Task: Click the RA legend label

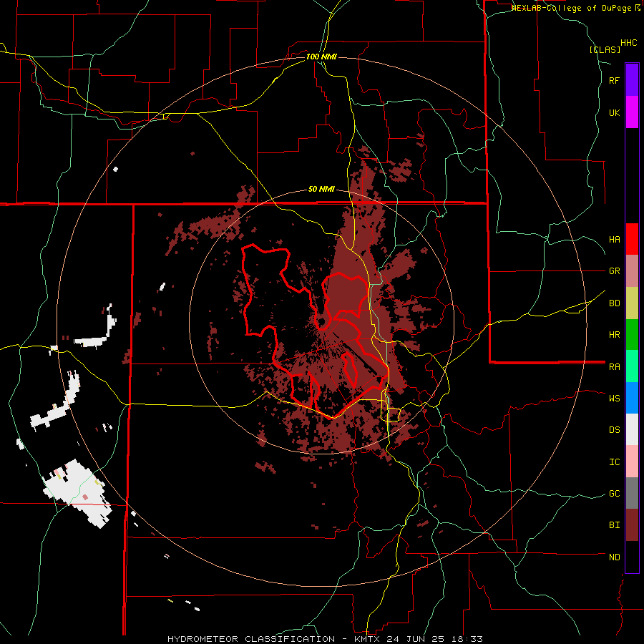Action: pyautogui.click(x=614, y=367)
